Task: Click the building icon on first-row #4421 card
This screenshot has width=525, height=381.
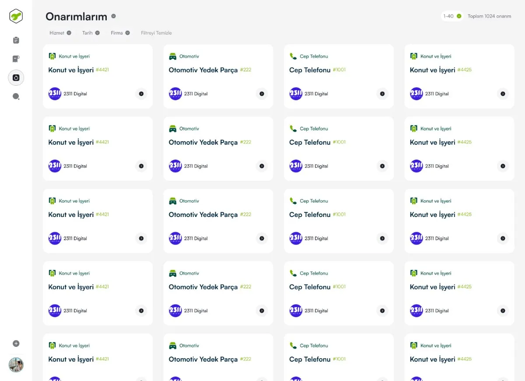Action: pyautogui.click(x=52, y=56)
